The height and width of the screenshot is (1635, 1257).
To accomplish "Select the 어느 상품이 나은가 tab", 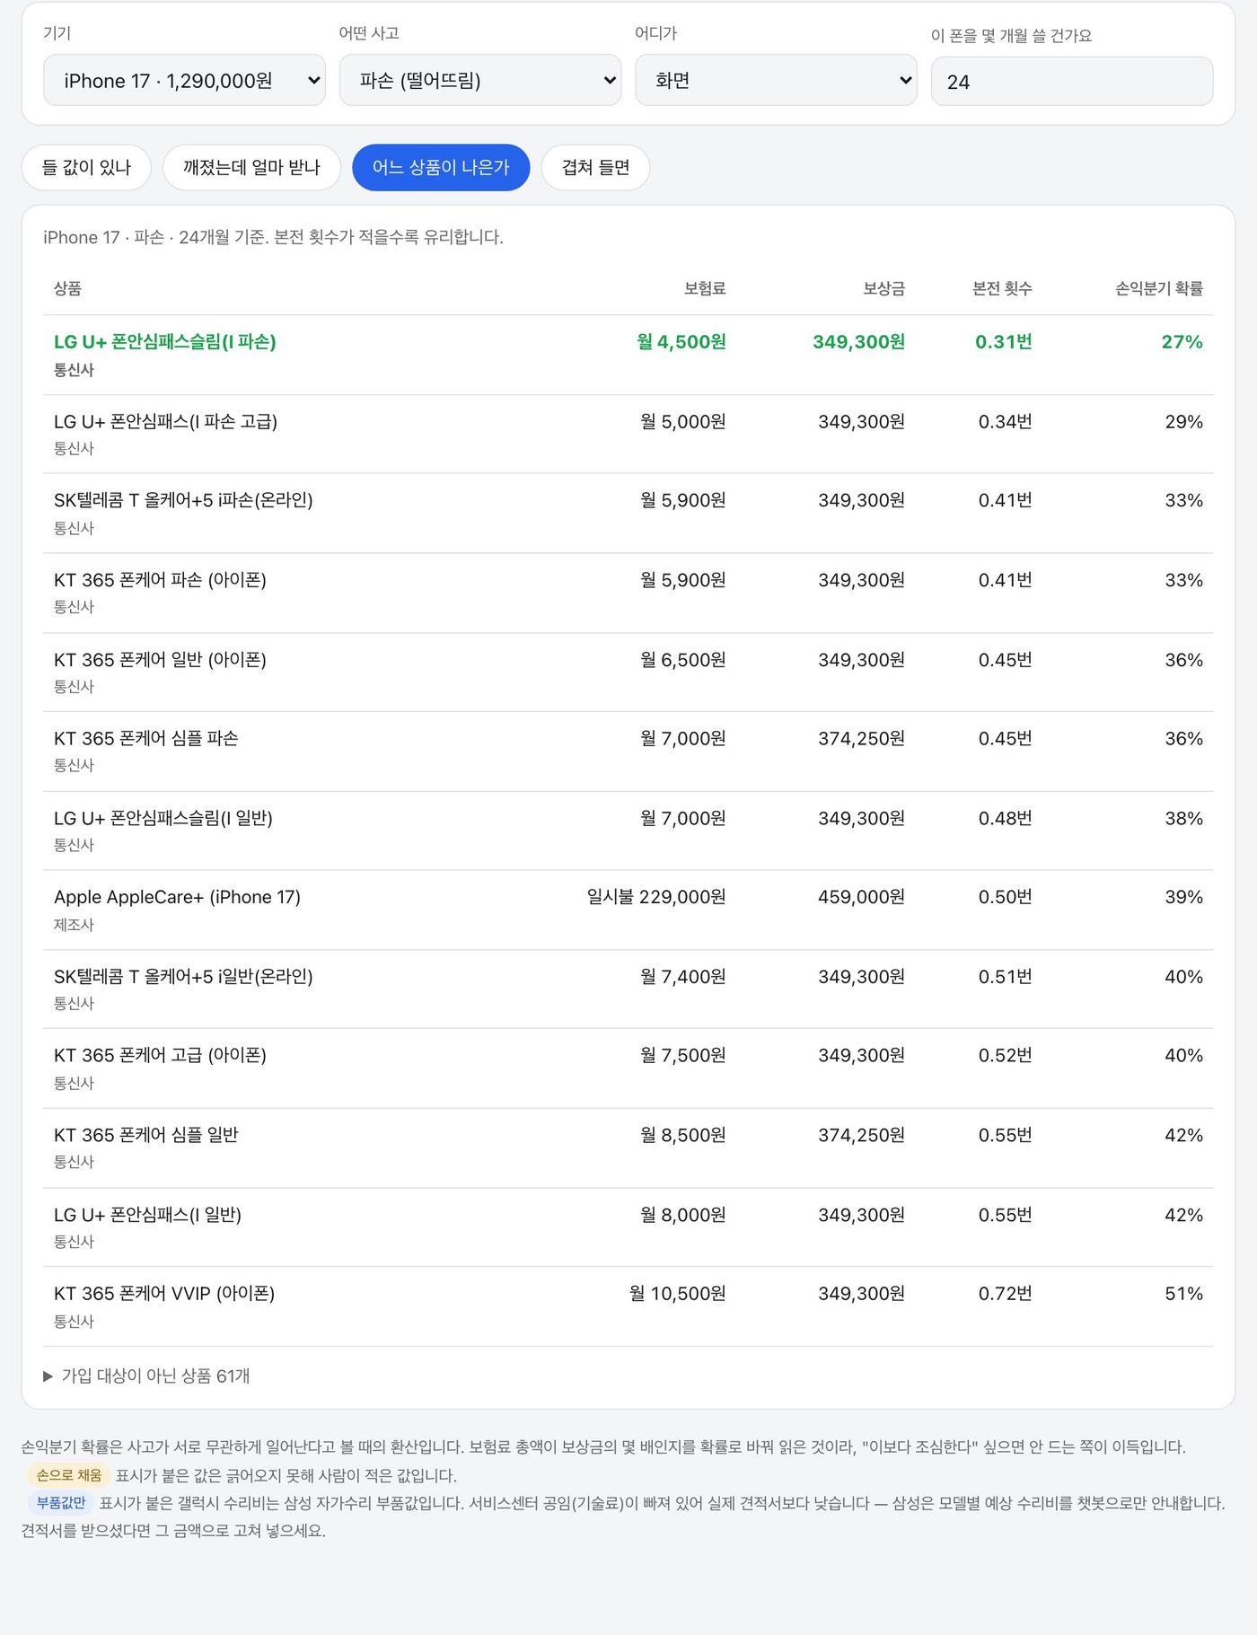I will click(441, 167).
